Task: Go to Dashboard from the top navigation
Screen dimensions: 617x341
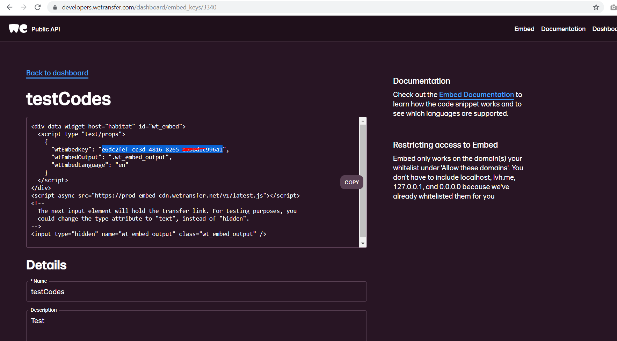Action: pos(604,29)
